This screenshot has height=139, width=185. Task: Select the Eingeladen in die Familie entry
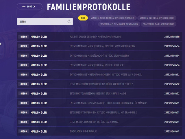click(99, 131)
